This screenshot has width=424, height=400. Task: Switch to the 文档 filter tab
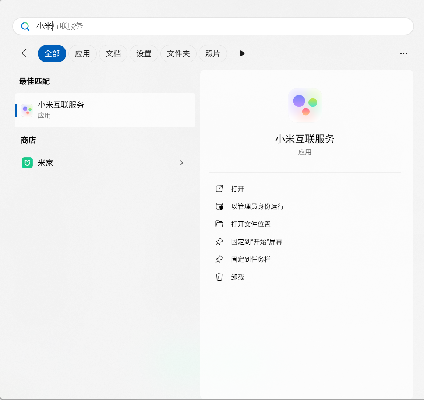[113, 53]
